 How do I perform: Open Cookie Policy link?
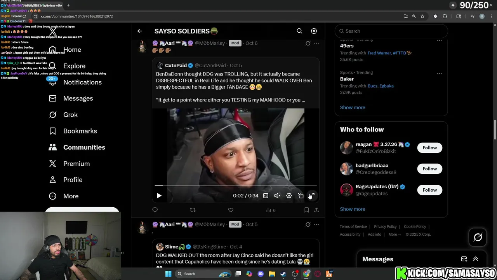pyautogui.click(x=415, y=227)
